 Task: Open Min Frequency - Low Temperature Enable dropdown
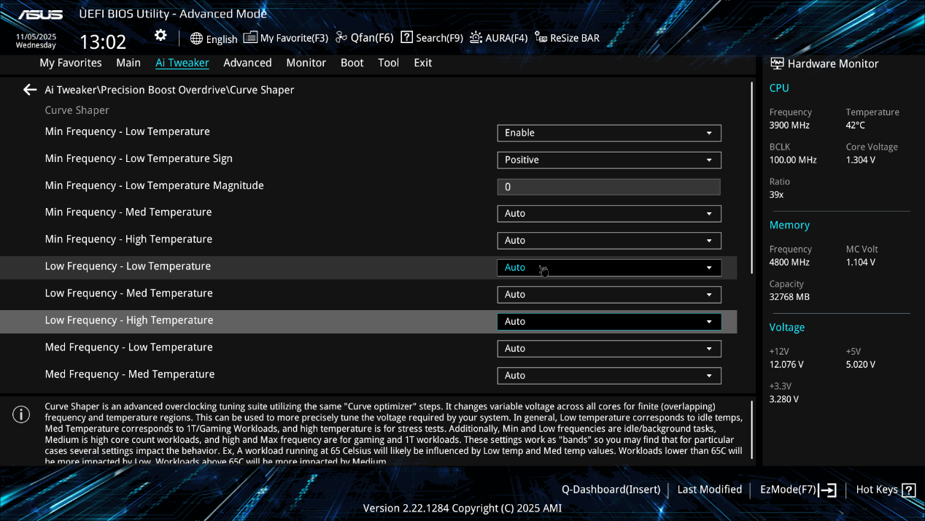coord(608,133)
